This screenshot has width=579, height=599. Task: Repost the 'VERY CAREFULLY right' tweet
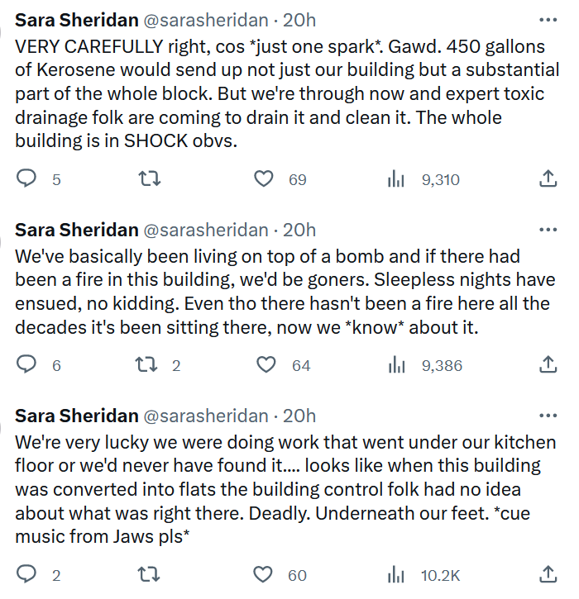click(x=148, y=179)
